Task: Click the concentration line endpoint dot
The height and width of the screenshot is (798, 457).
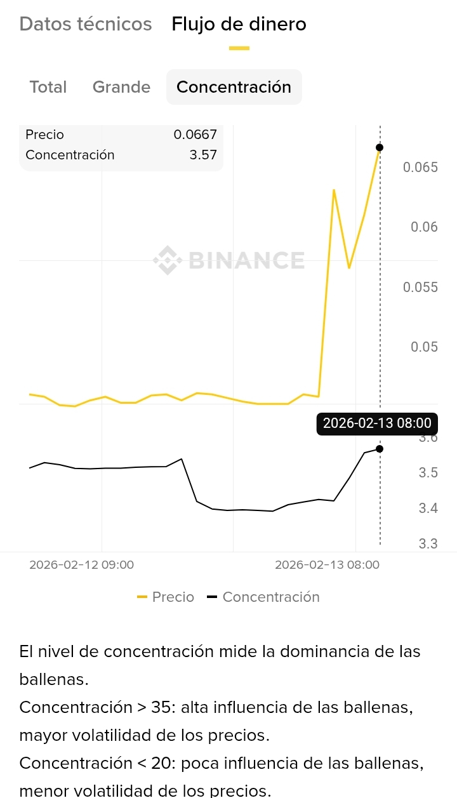Action: click(380, 449)
